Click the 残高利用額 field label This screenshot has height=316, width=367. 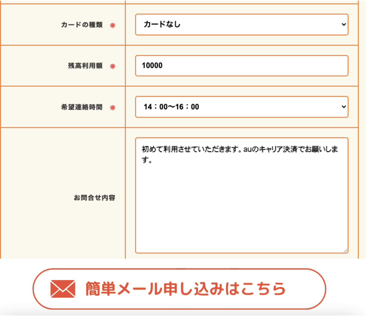pos(85,66)
